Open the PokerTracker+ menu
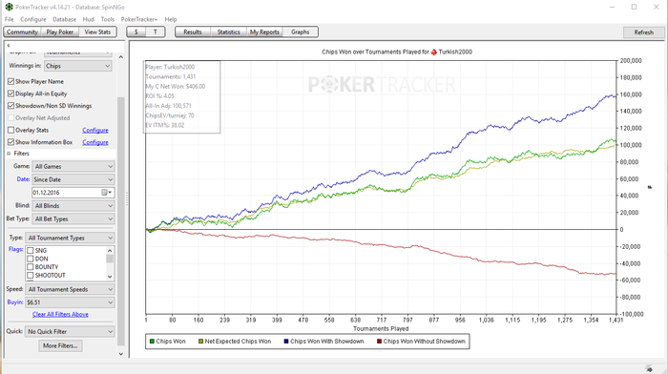This screenshot has height=374, width=668. [x=139, y=19]
